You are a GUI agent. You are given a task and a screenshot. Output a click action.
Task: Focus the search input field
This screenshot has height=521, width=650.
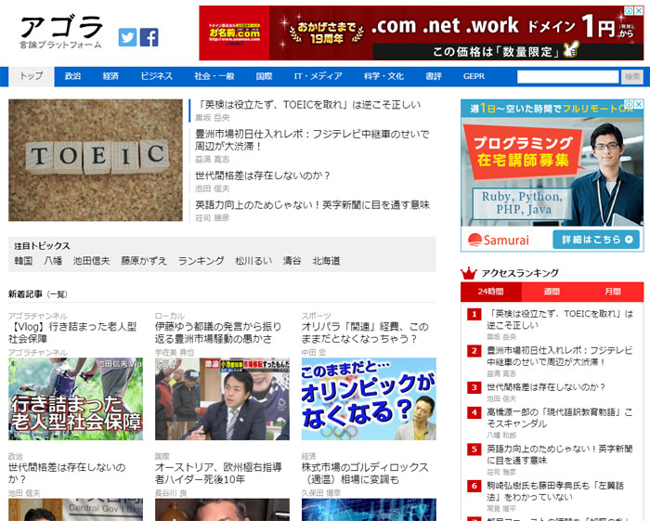(567, 77)
